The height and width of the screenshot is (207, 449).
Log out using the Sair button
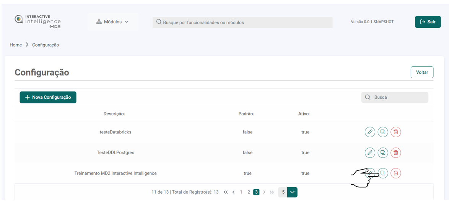coord(428,22)
